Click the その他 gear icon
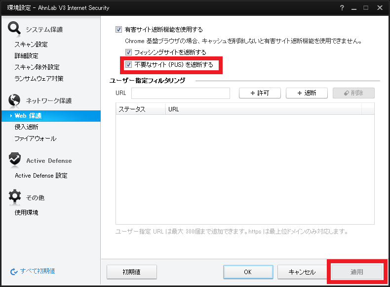Screen dimensions: 390x287 tap(15, 195)
